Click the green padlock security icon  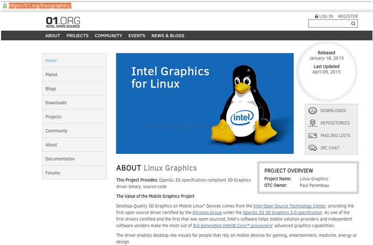[x=5, y=5]
